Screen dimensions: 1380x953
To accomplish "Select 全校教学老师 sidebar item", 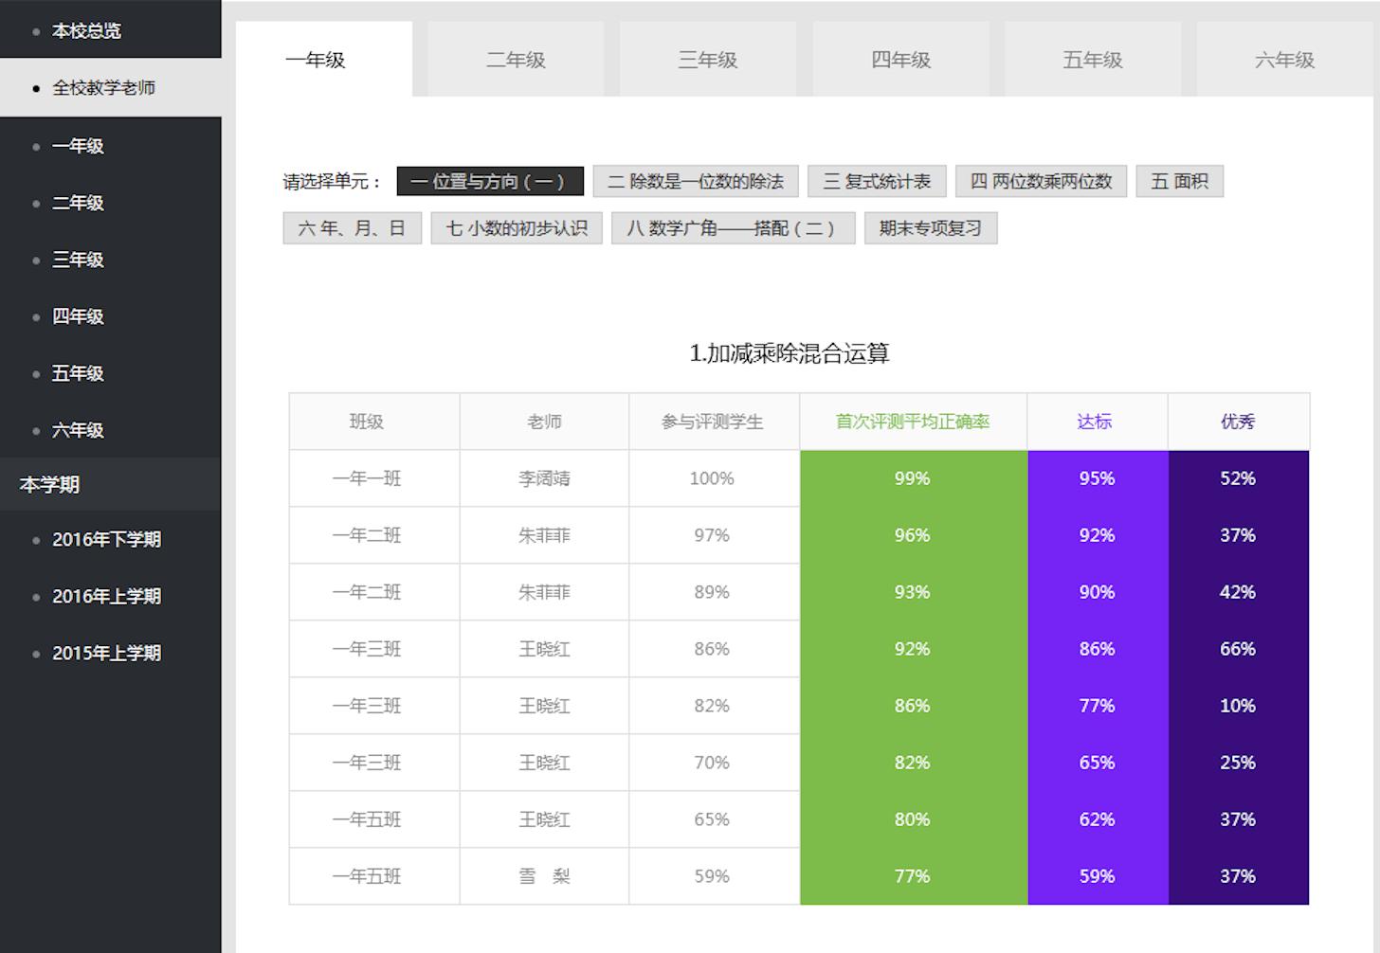I will point(103,88).
